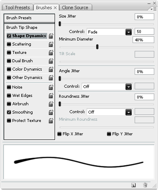This screenshot has width=158, height=190.
Task: Click the lock icon beside Wet Edges
Action: pyautogui.click(x=51, y=96)
